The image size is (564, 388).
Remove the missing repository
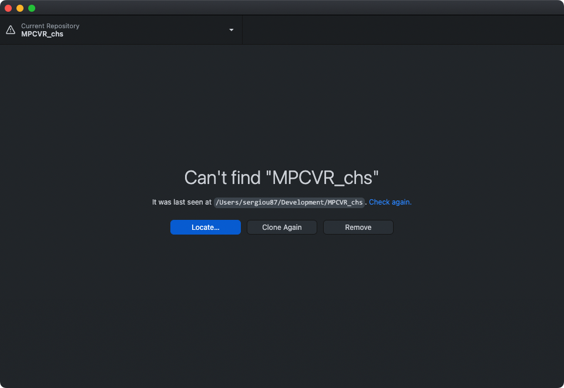click(x=358, y=227)
